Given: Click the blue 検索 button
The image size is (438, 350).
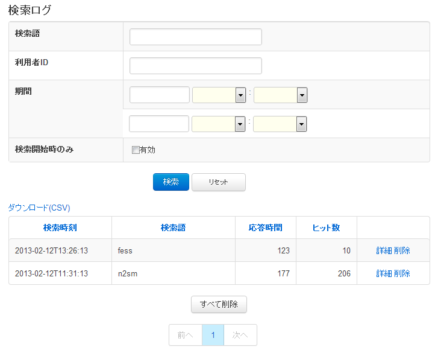Looking at the screenshot, I should [171, 182].
